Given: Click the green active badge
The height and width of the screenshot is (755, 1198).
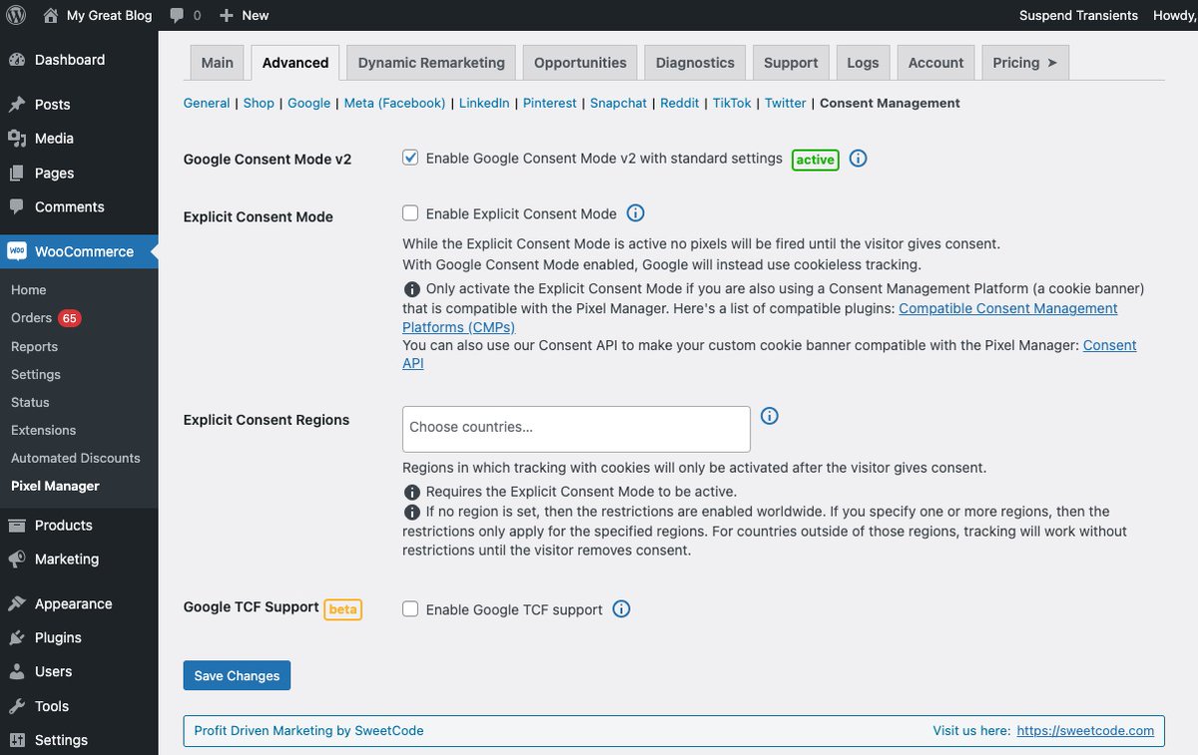Looking at the screenshot, I should (x=816, y=160).
